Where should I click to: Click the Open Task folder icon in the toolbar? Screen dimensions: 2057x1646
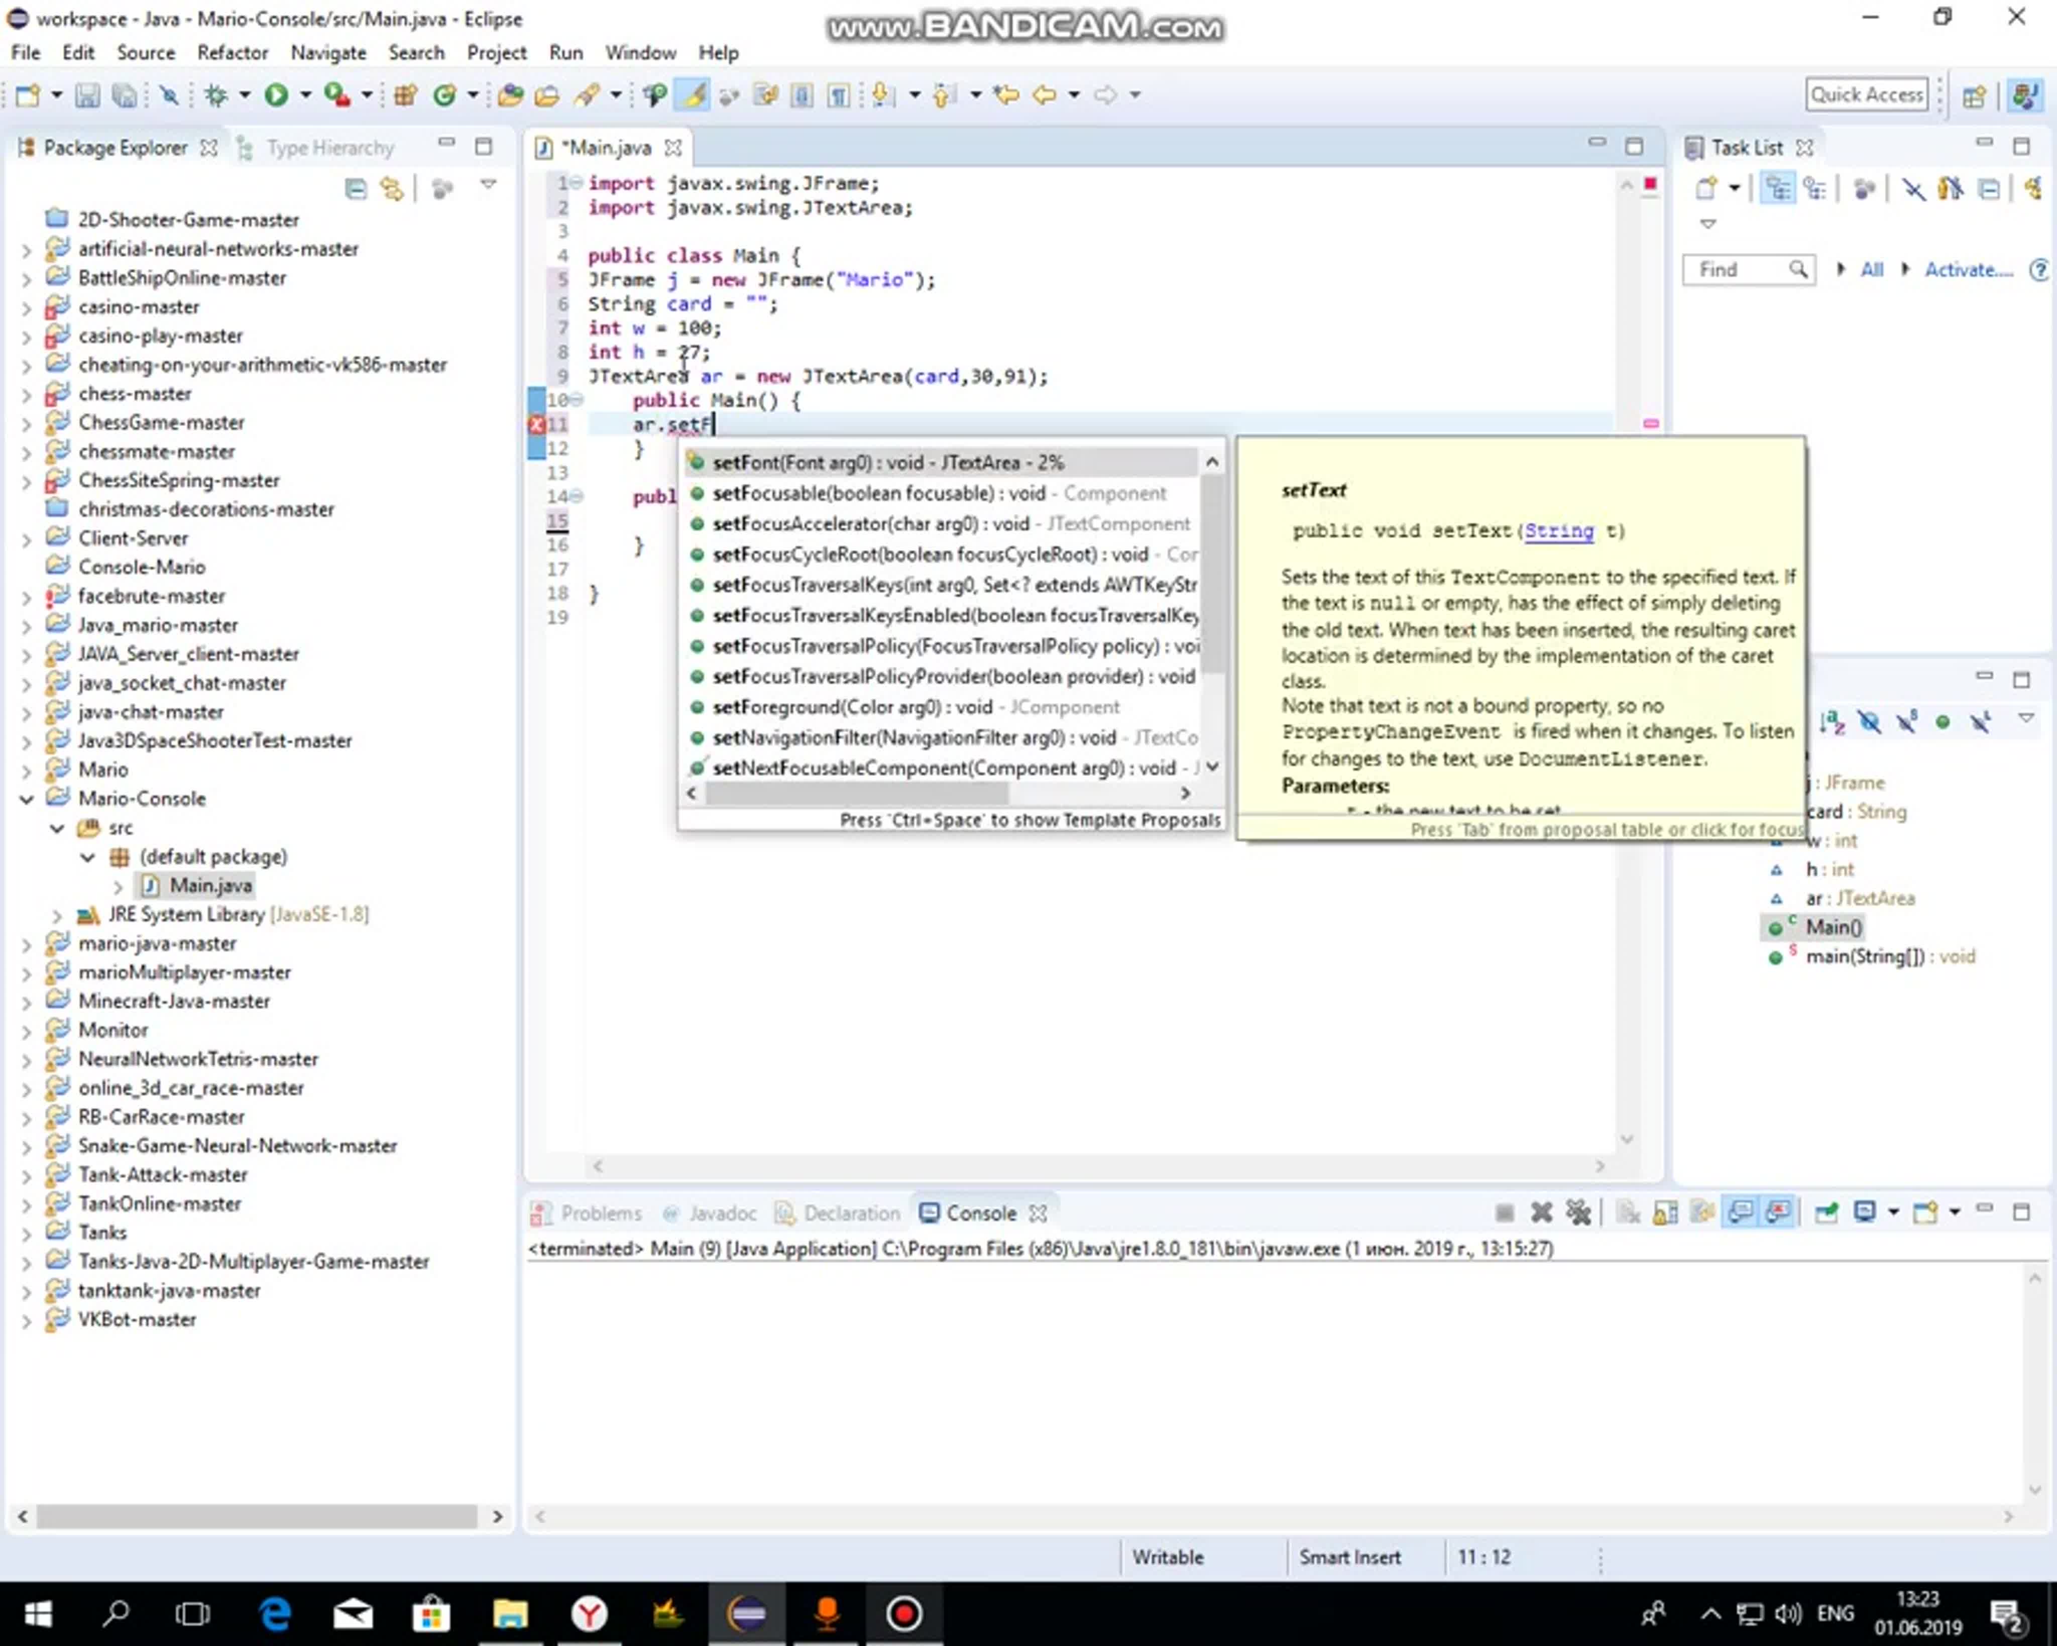547,94
